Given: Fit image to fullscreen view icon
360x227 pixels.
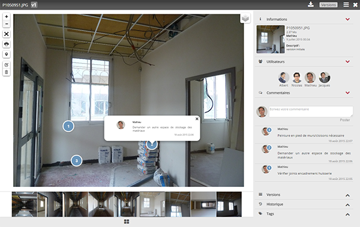Looking at the screenshot, I should click(x=7, y=34).
